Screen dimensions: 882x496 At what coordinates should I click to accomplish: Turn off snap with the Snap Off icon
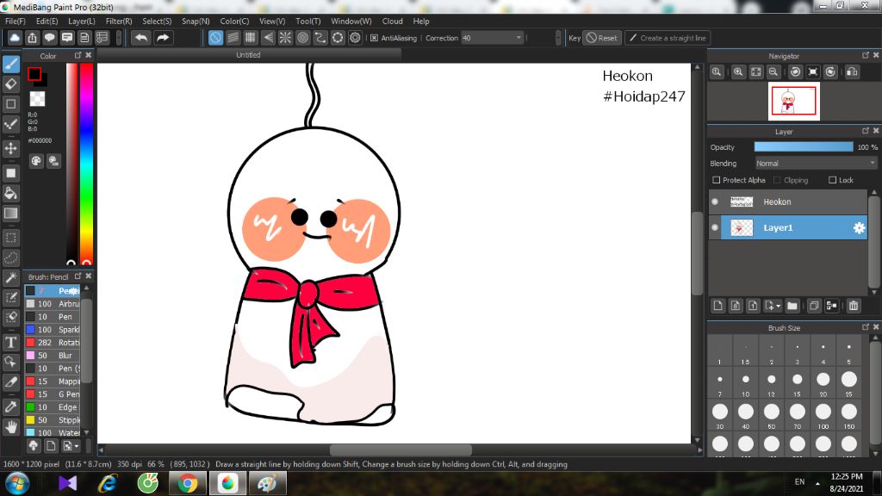tap(215, 38)
